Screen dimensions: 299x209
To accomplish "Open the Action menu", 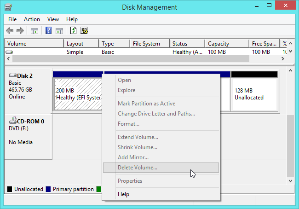I will pyautogui.click(x=32, y=19).
